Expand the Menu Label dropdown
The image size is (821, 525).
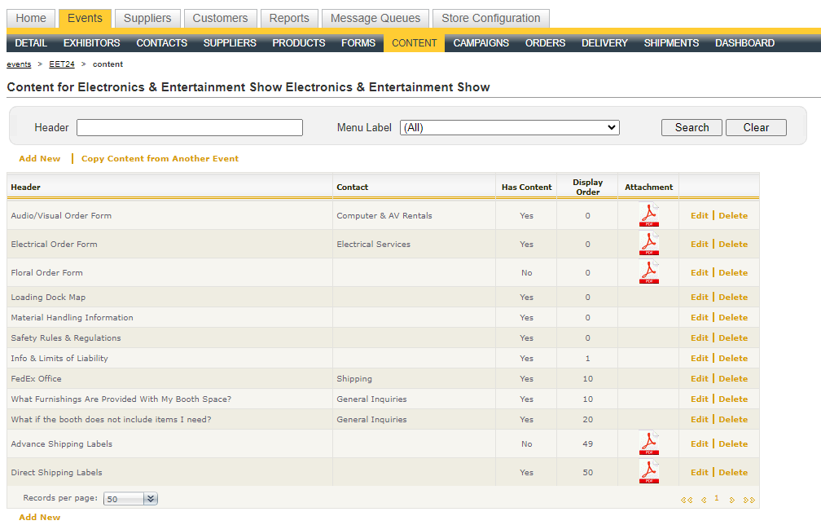[x=509, y=128]
